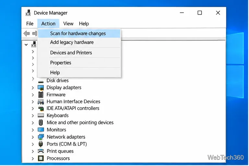249x166 pixels.
Task: Click the Display adapters icon
Action: [41, 88]
